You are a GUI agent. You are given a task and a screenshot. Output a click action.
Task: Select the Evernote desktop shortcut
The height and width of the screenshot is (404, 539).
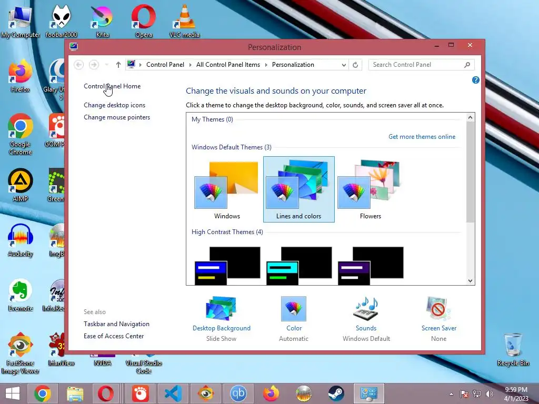[x=21, y=295]
